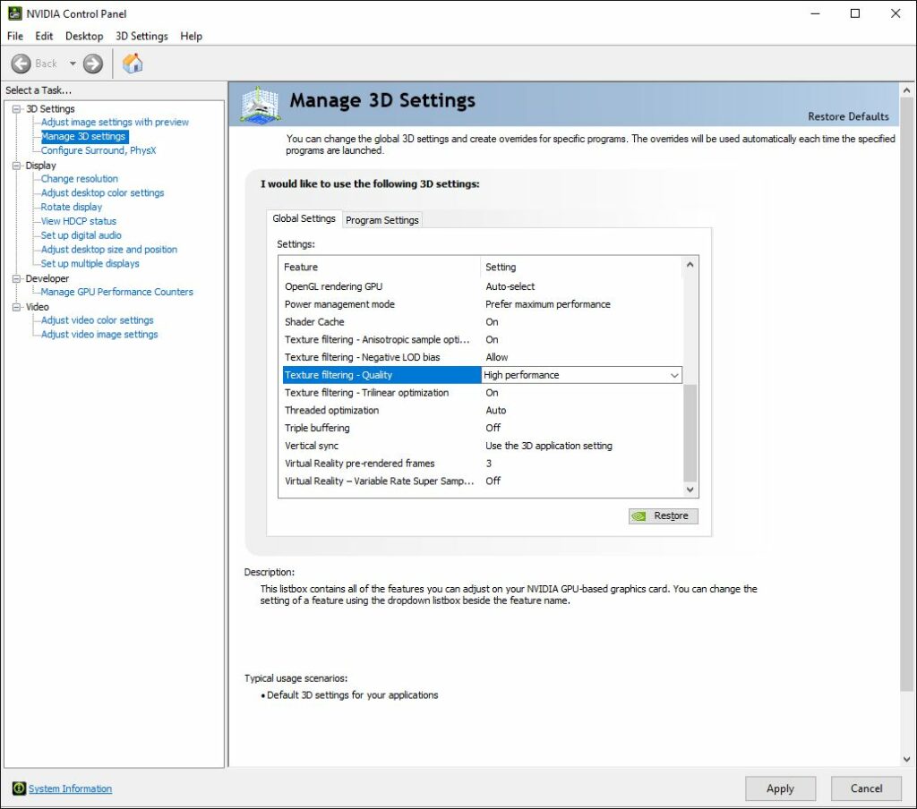The width and height of the screenshot is (917, 809).
Task: Select Virtual Reality Variable Rate Super Sampling
Action: coord(482,481)
